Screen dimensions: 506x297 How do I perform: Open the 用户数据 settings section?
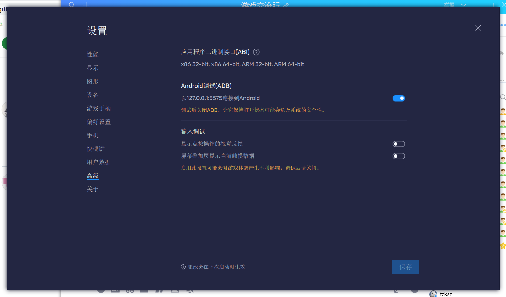98,162
